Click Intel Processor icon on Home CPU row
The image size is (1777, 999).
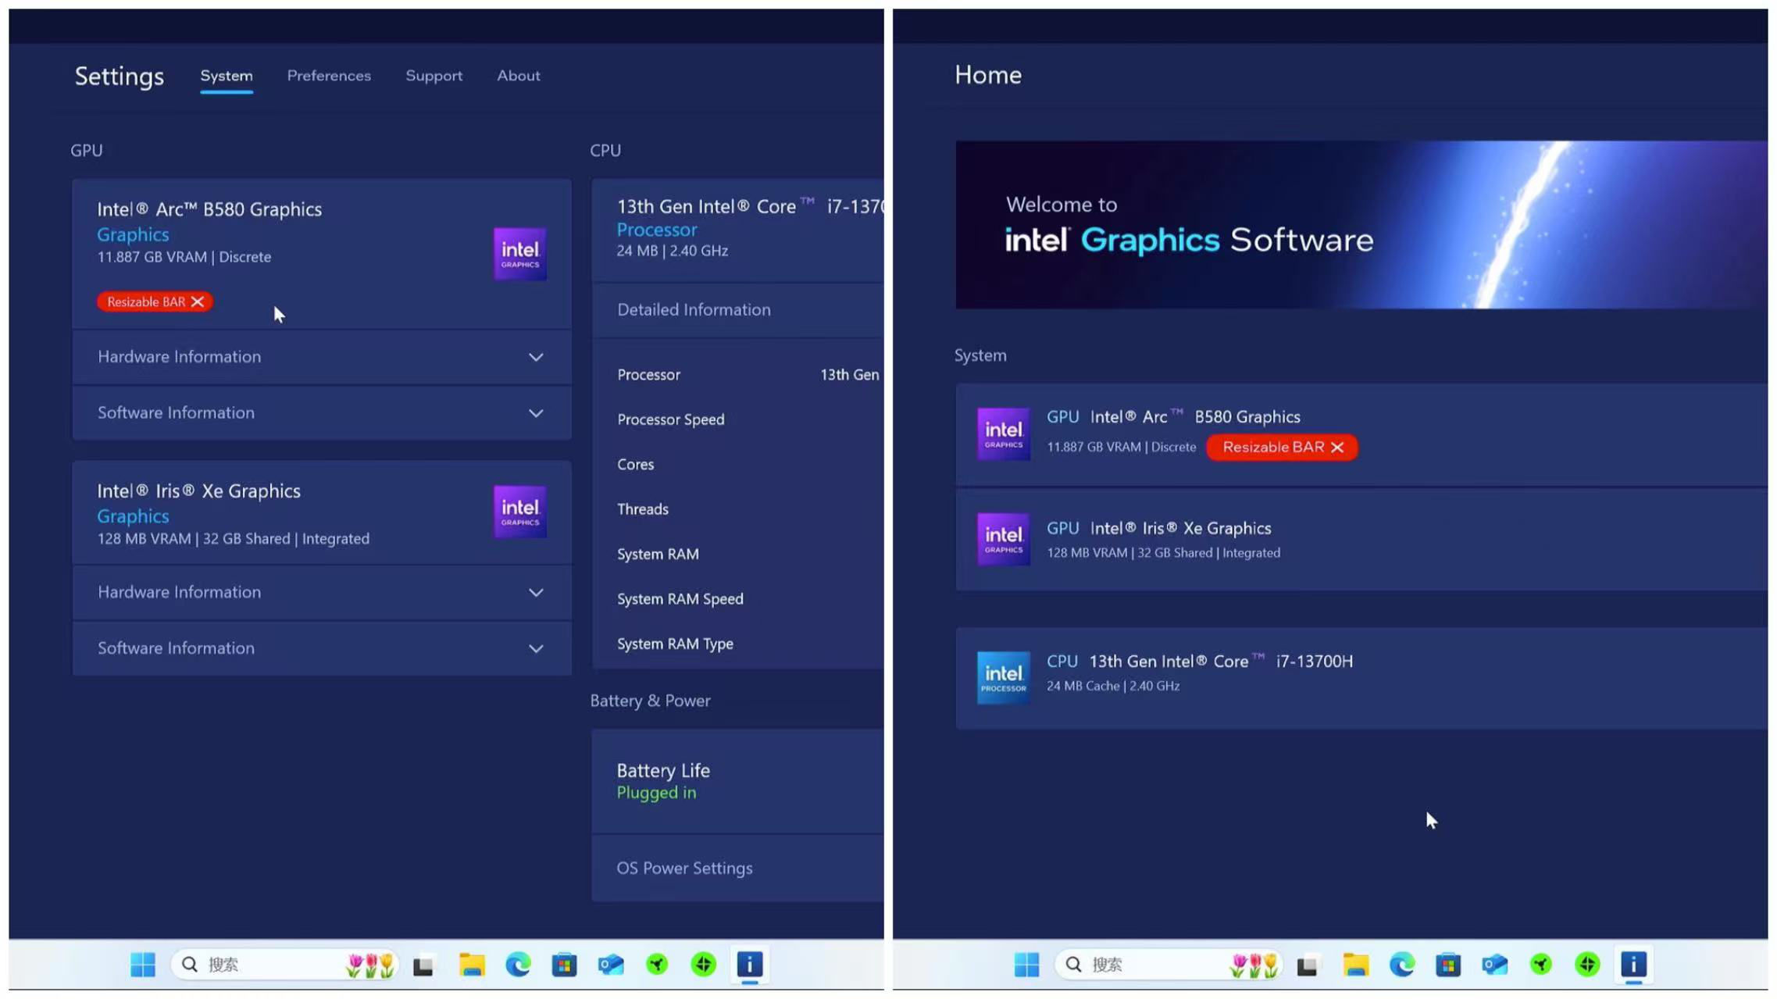(1003, 677)
